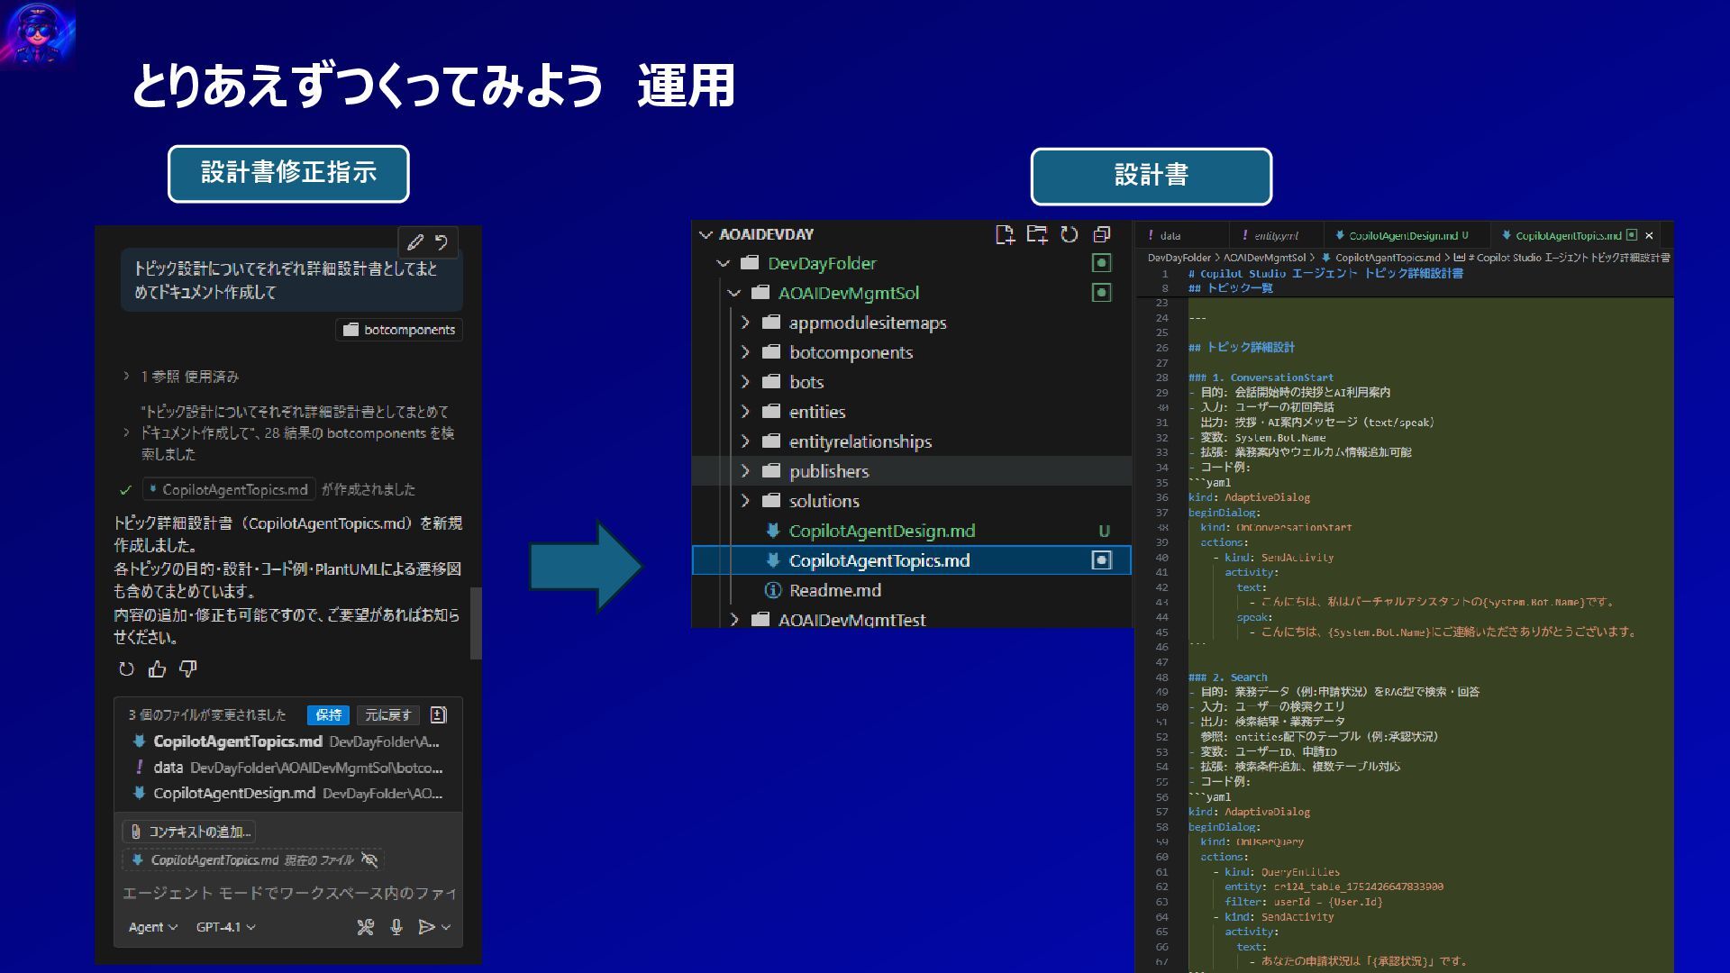Open the GPT-4.1 model dropdown
Screen dimensions: 1730x973
225,927
